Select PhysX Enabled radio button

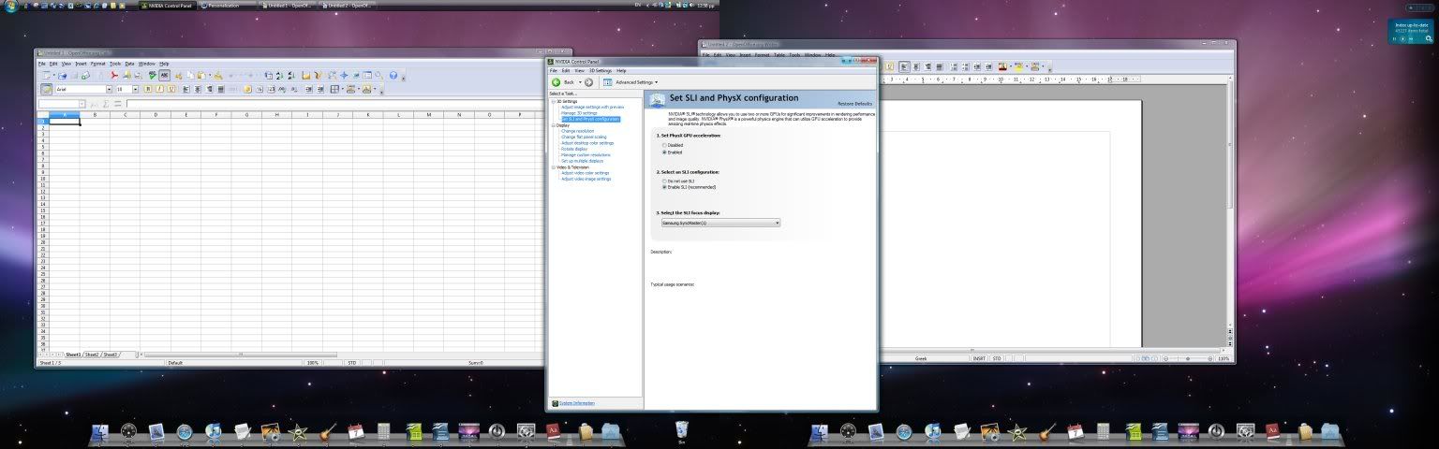click(664, 152)
